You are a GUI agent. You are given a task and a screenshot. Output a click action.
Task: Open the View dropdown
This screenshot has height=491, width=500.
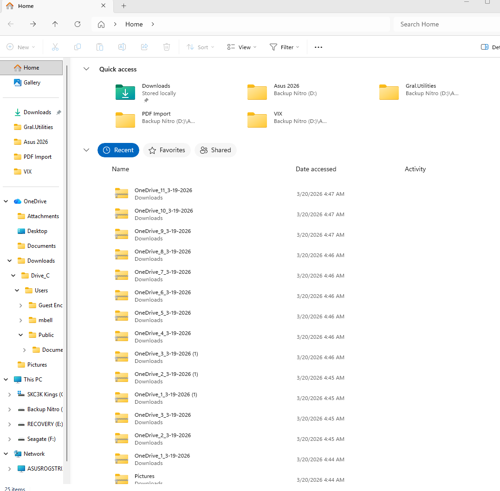tap(242, 47)
